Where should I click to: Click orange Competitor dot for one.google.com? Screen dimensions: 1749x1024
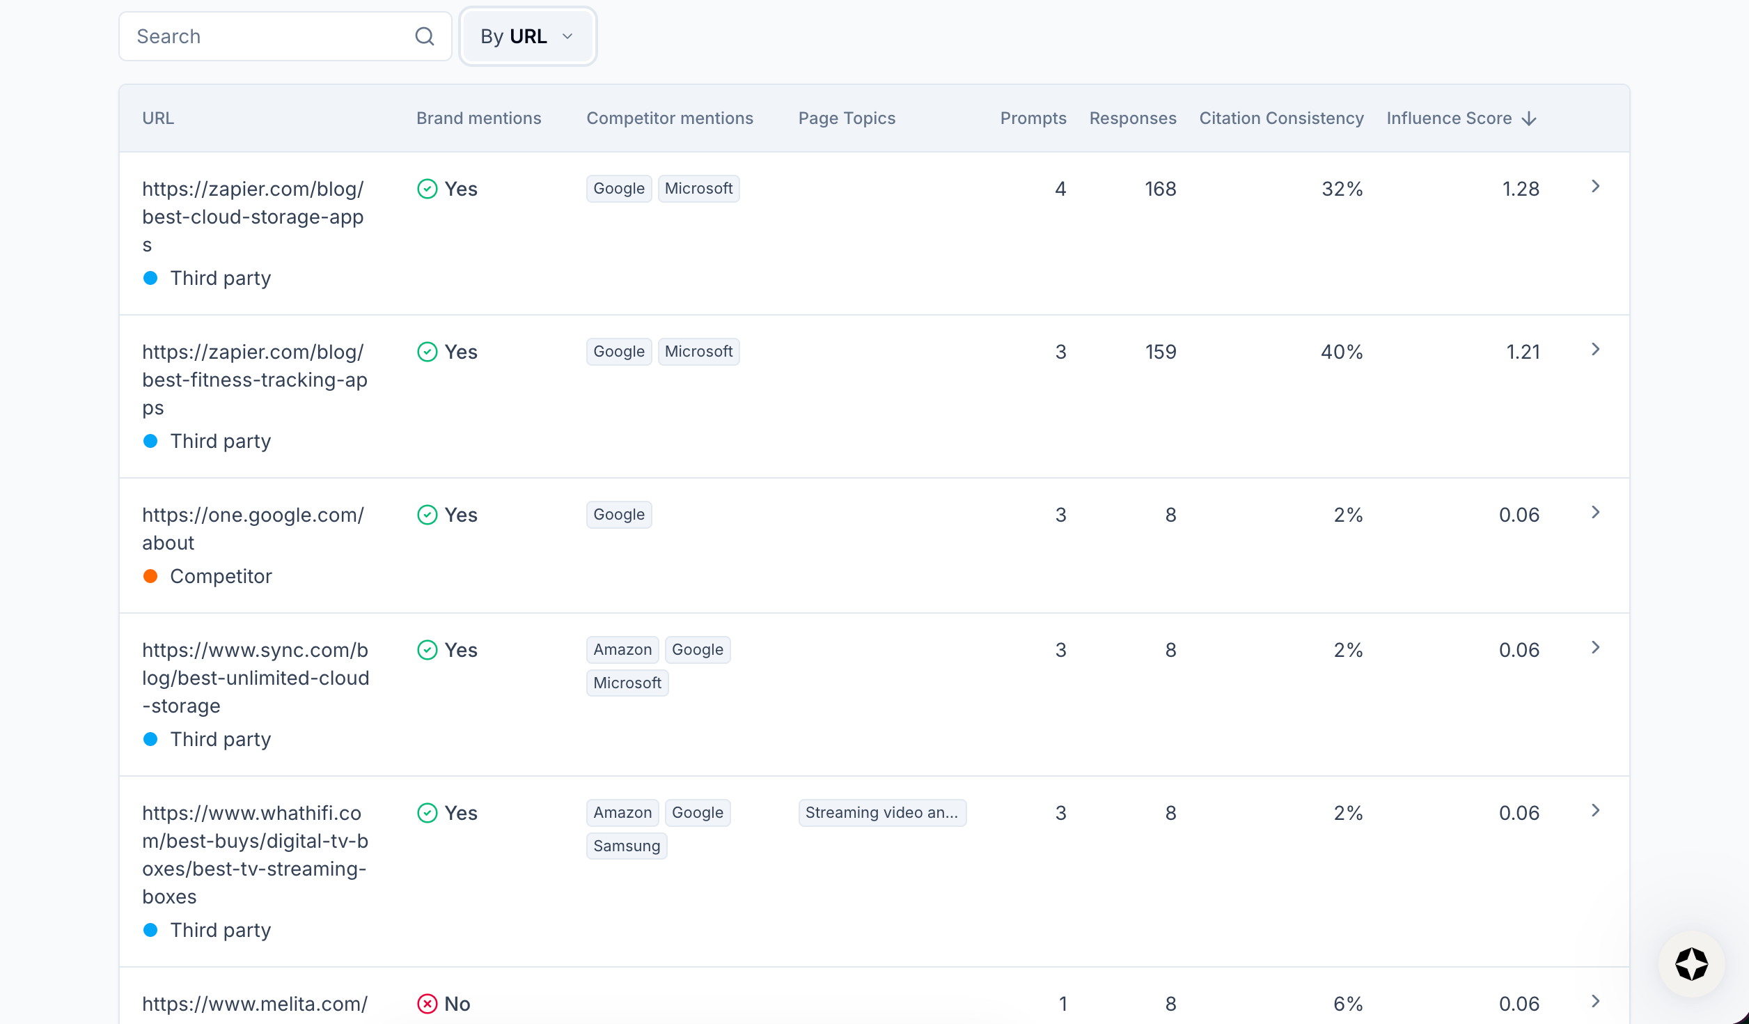coord(150,576)
